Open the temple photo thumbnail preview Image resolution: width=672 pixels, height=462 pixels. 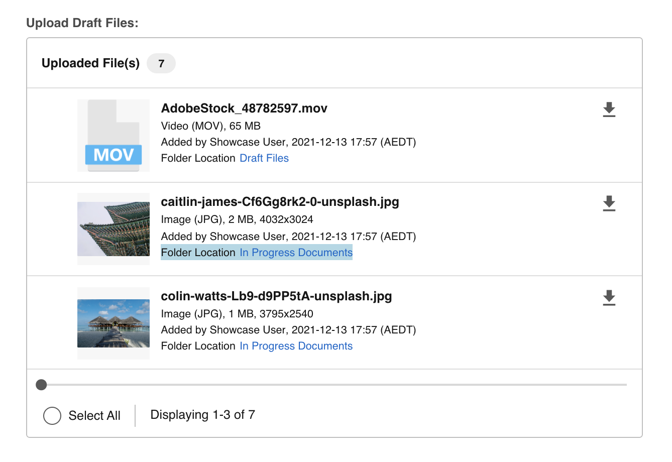113,228
